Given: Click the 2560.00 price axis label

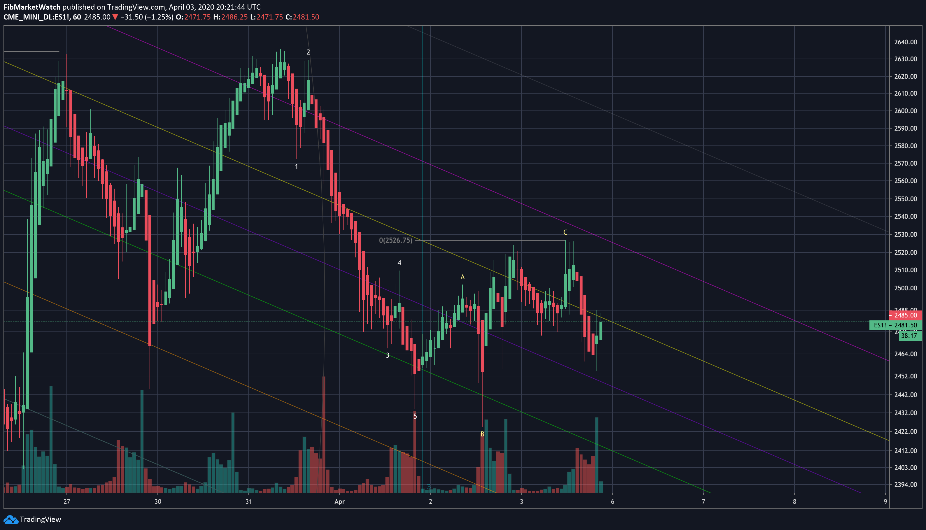Looking at the screenshot, I should 906,181.
